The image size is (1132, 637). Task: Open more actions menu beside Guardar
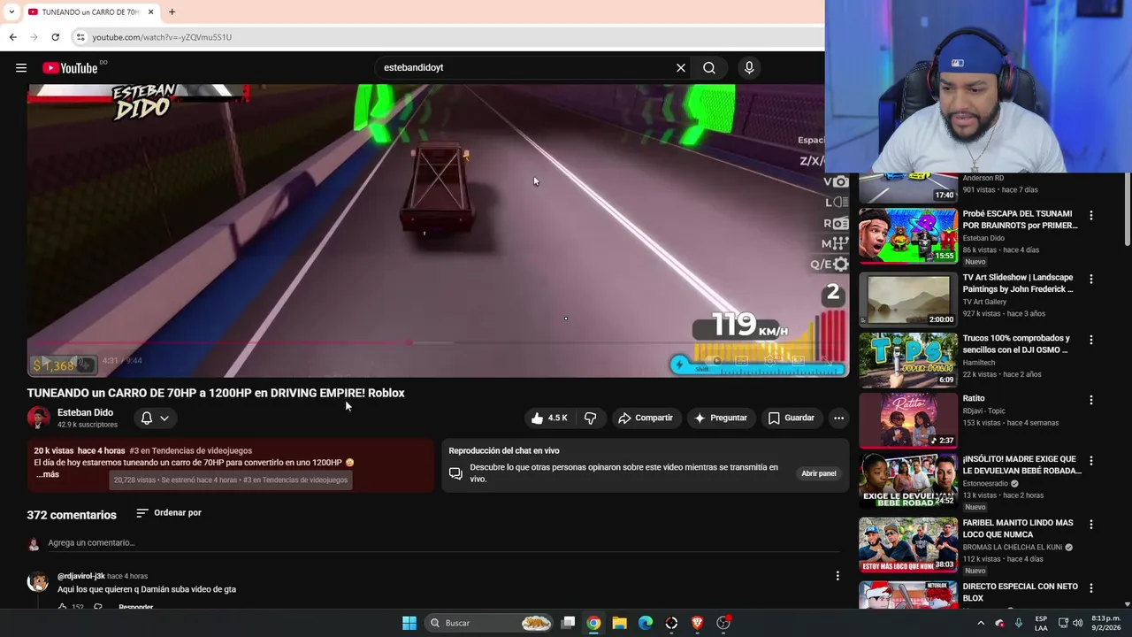(838, 418)
